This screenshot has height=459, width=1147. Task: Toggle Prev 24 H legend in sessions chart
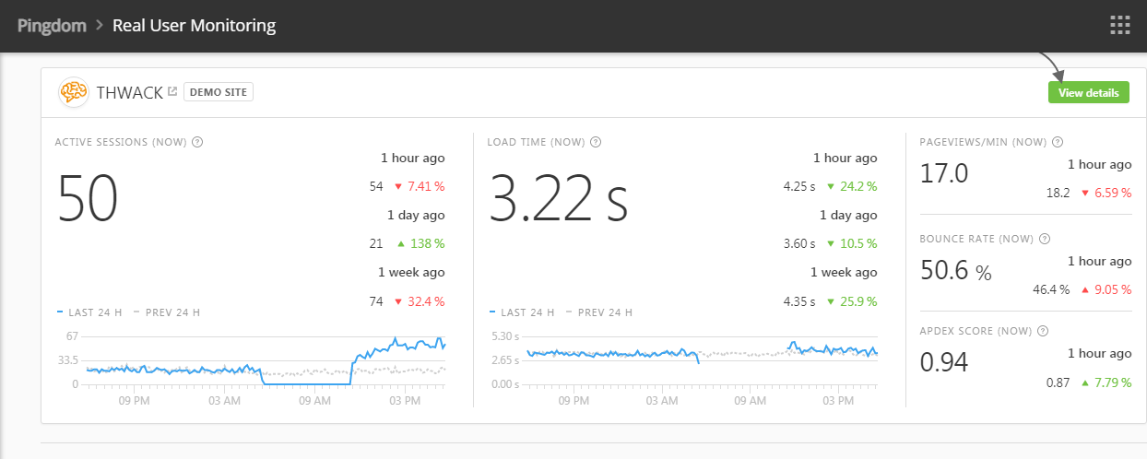click(x=167, y=312)
